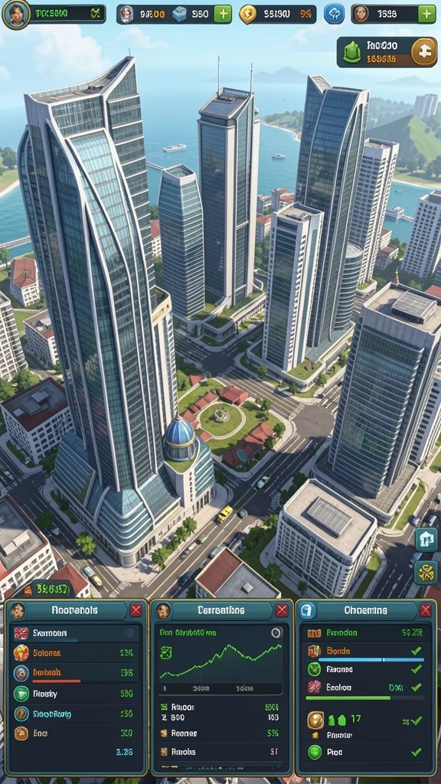Select the green helmet icon
The height and width of the screenshot is (784, 441).
352,52
